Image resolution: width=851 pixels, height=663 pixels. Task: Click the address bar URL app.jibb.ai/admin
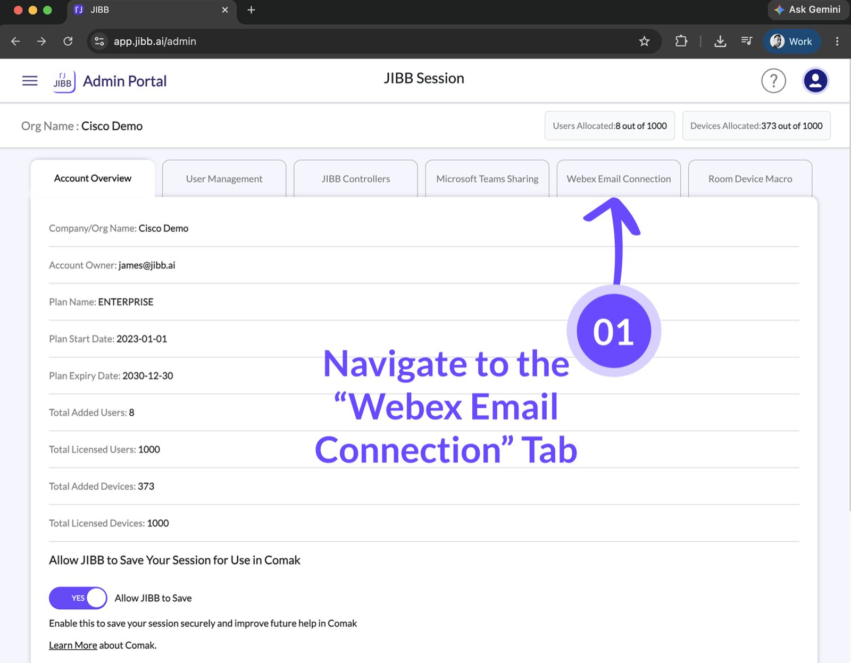155,41
